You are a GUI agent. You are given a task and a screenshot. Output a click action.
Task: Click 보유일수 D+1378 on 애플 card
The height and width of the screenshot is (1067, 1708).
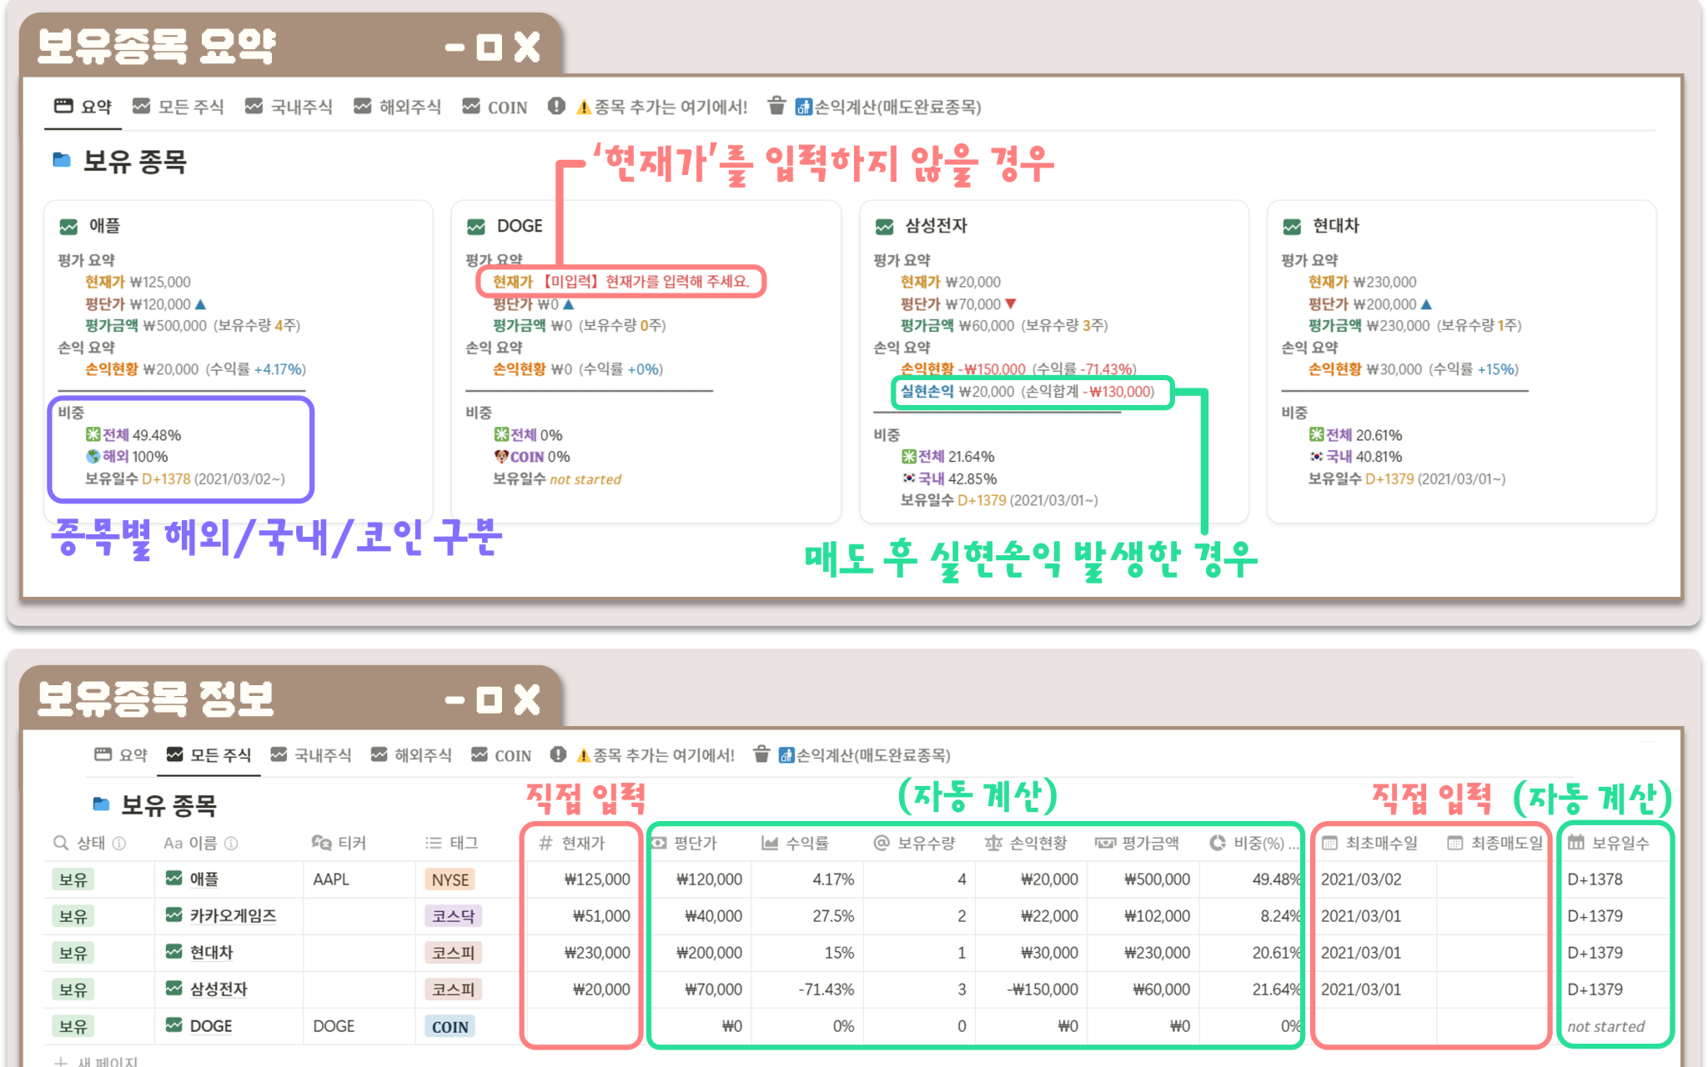[x=184, y=479]
